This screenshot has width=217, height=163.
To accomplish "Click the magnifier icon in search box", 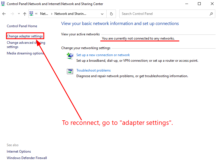I will click(x=211, y=14).
